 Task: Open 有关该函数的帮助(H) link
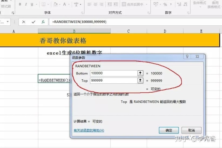89,130
